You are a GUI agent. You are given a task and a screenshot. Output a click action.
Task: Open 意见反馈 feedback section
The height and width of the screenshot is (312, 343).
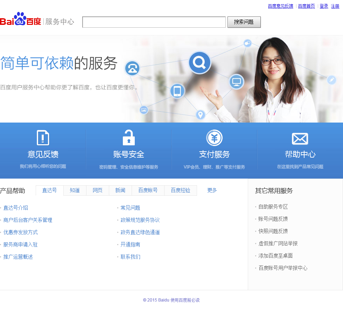tap(43, 154)
